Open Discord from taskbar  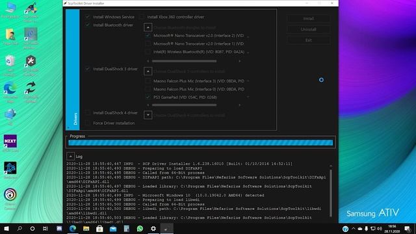pyautogui.click(x=59, y=228)
